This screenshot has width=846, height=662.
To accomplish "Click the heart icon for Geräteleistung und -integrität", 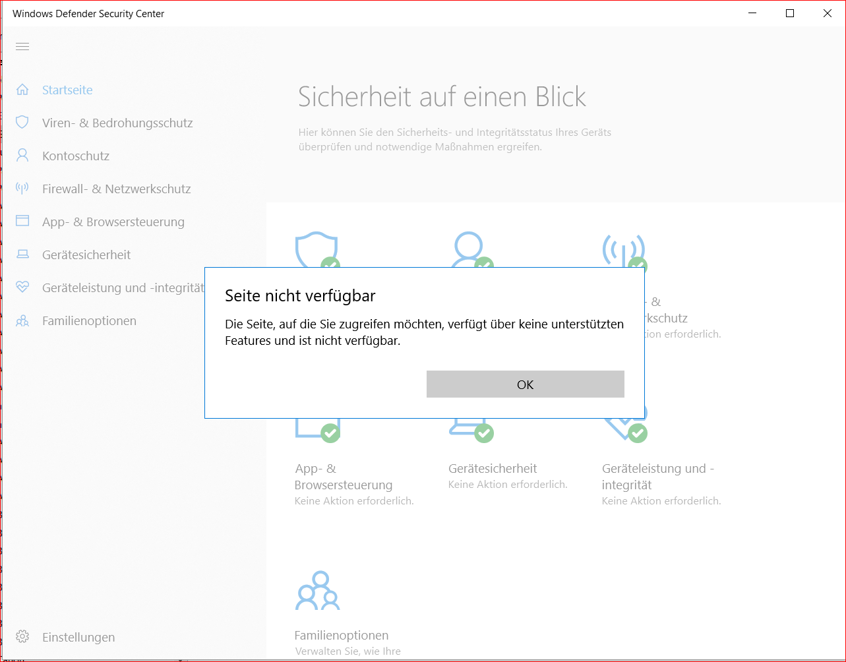I will pos(22,287).
